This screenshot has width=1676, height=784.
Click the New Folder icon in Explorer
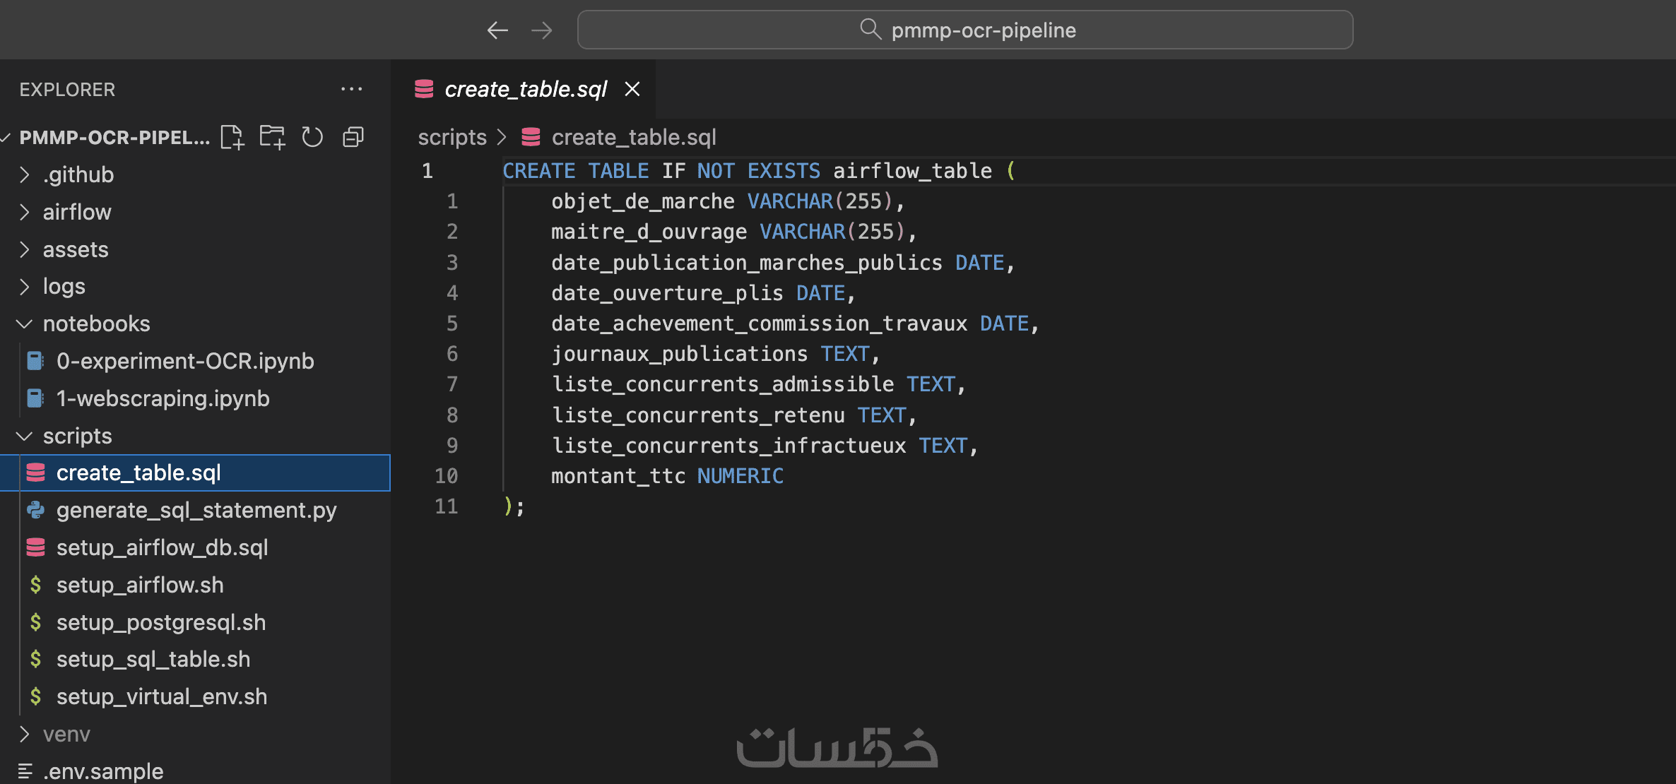pyautogui.click(x=272, y=137)
